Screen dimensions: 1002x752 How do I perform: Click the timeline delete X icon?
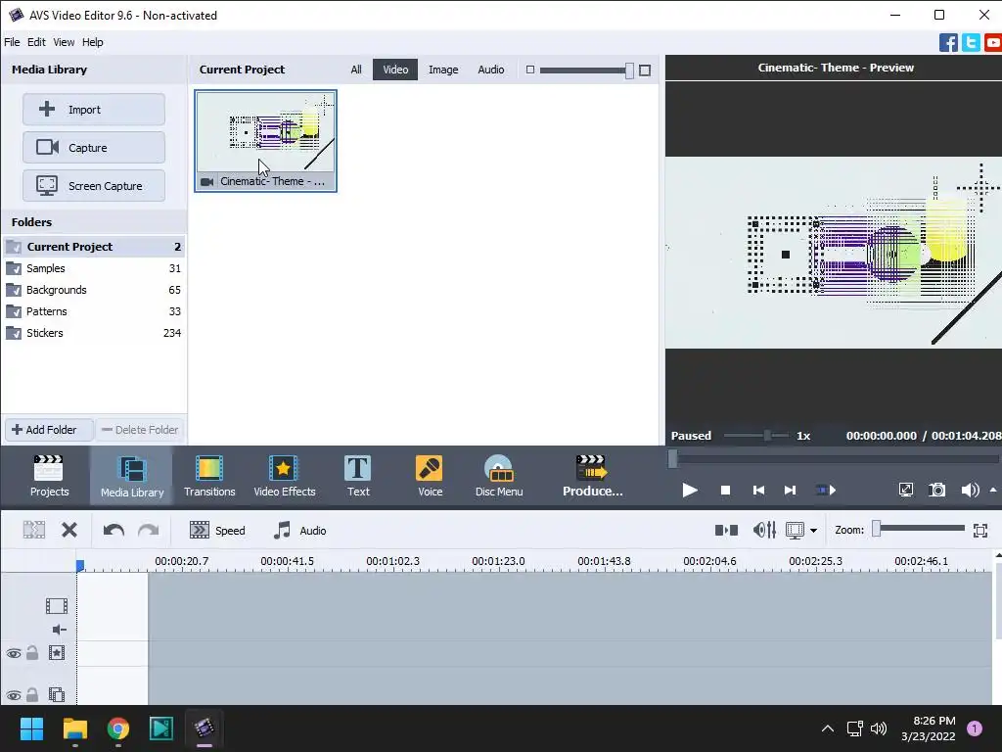[x=69, y=530]
